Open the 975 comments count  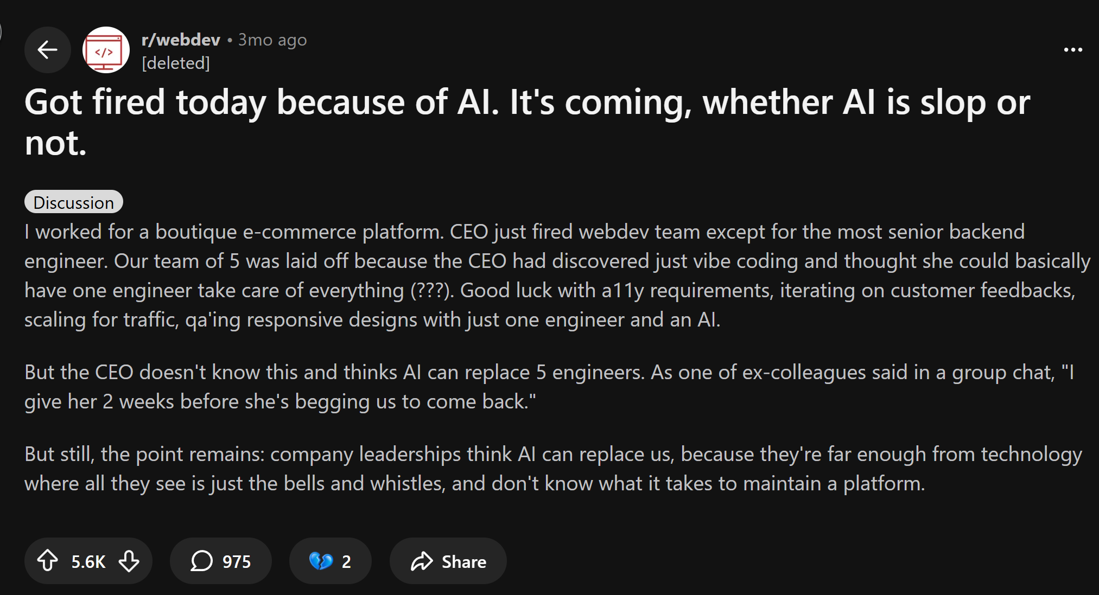(x=237, y=561)
